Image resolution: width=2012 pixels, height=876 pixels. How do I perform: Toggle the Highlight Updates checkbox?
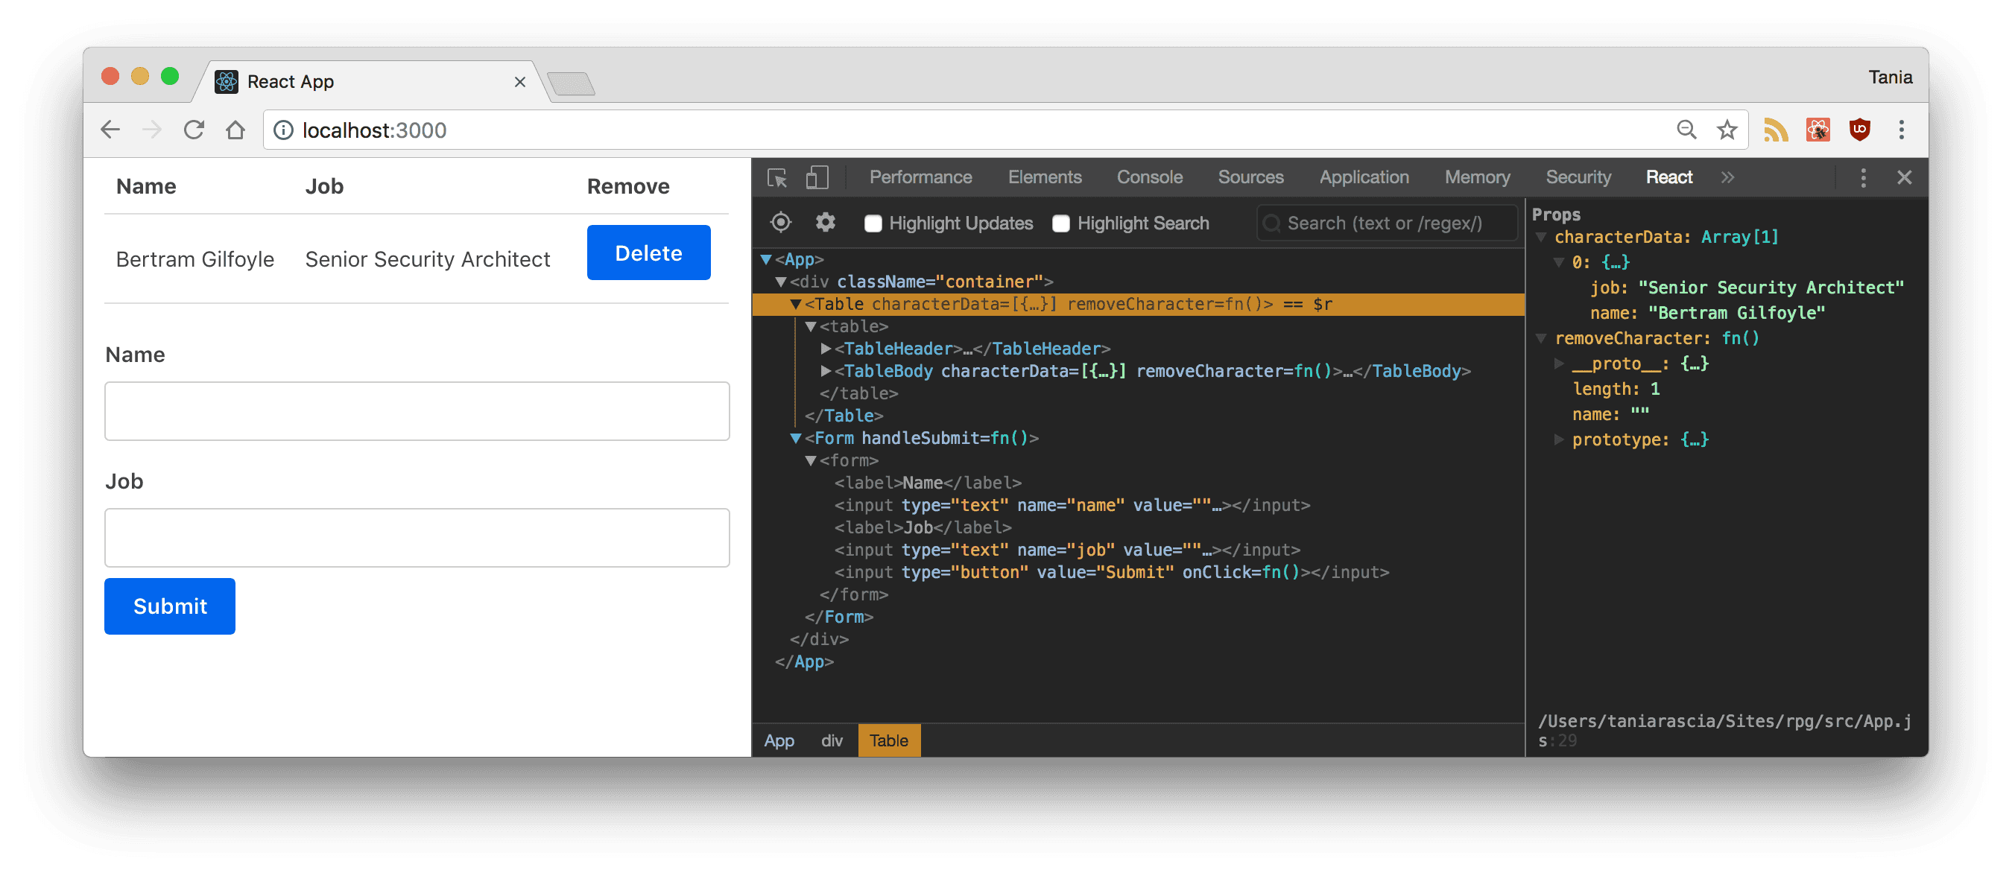pos(873,223)
